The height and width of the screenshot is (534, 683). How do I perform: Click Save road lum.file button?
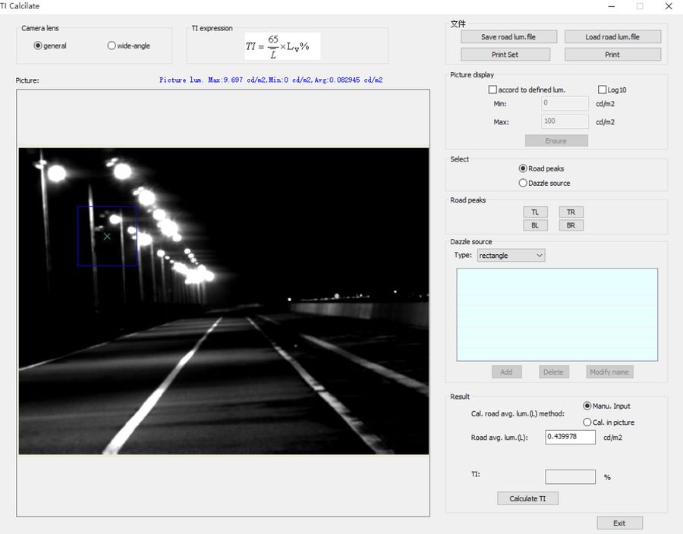click(508, 36)
